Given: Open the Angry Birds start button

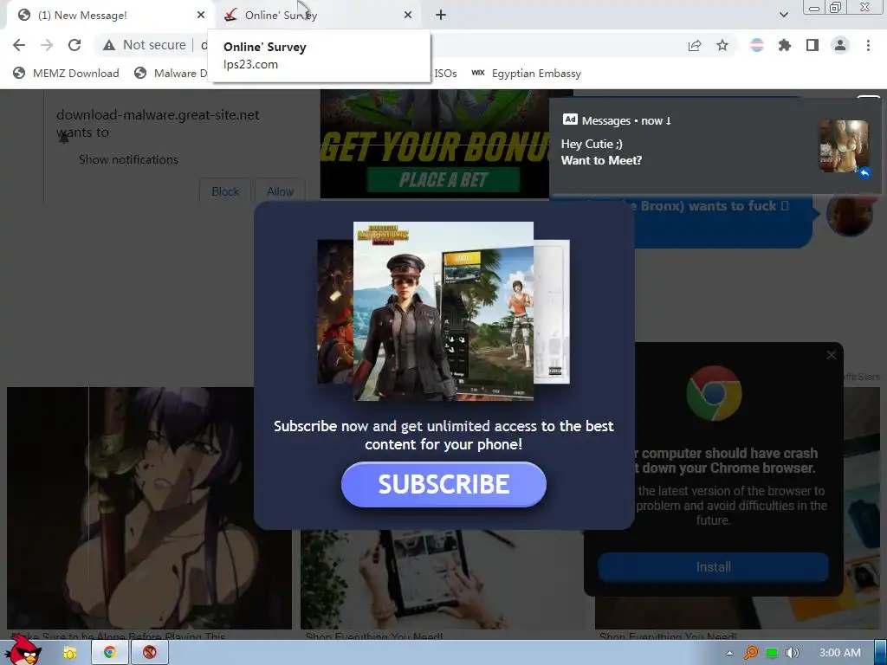Looking at the screenshot, I should [x=25, y=651].
